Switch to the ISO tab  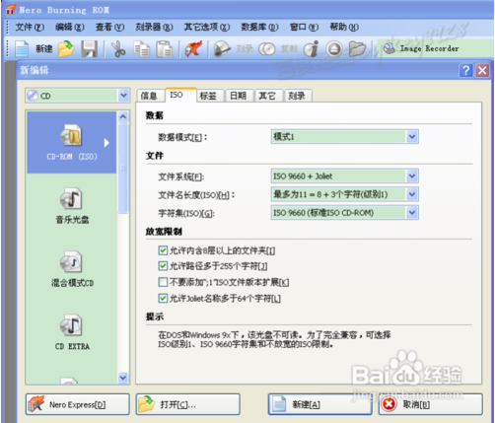tap(180, 95)
